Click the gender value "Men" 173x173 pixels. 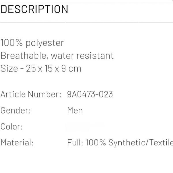click(75, 110)
